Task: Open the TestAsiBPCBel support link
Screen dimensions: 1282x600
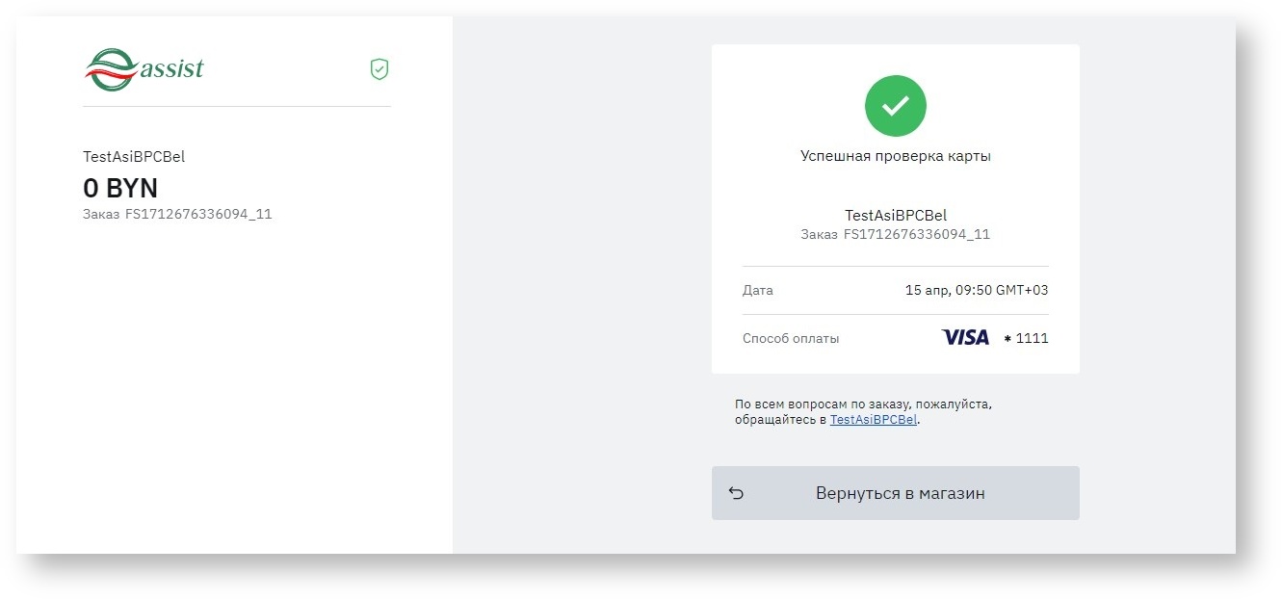Action: coord(873,420)
